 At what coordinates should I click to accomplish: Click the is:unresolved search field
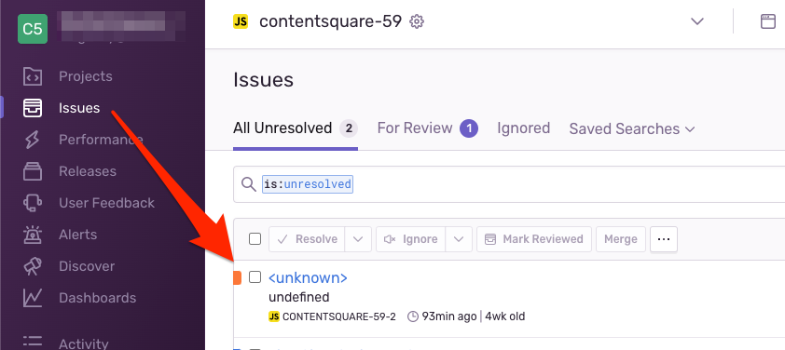click(509, 184)
